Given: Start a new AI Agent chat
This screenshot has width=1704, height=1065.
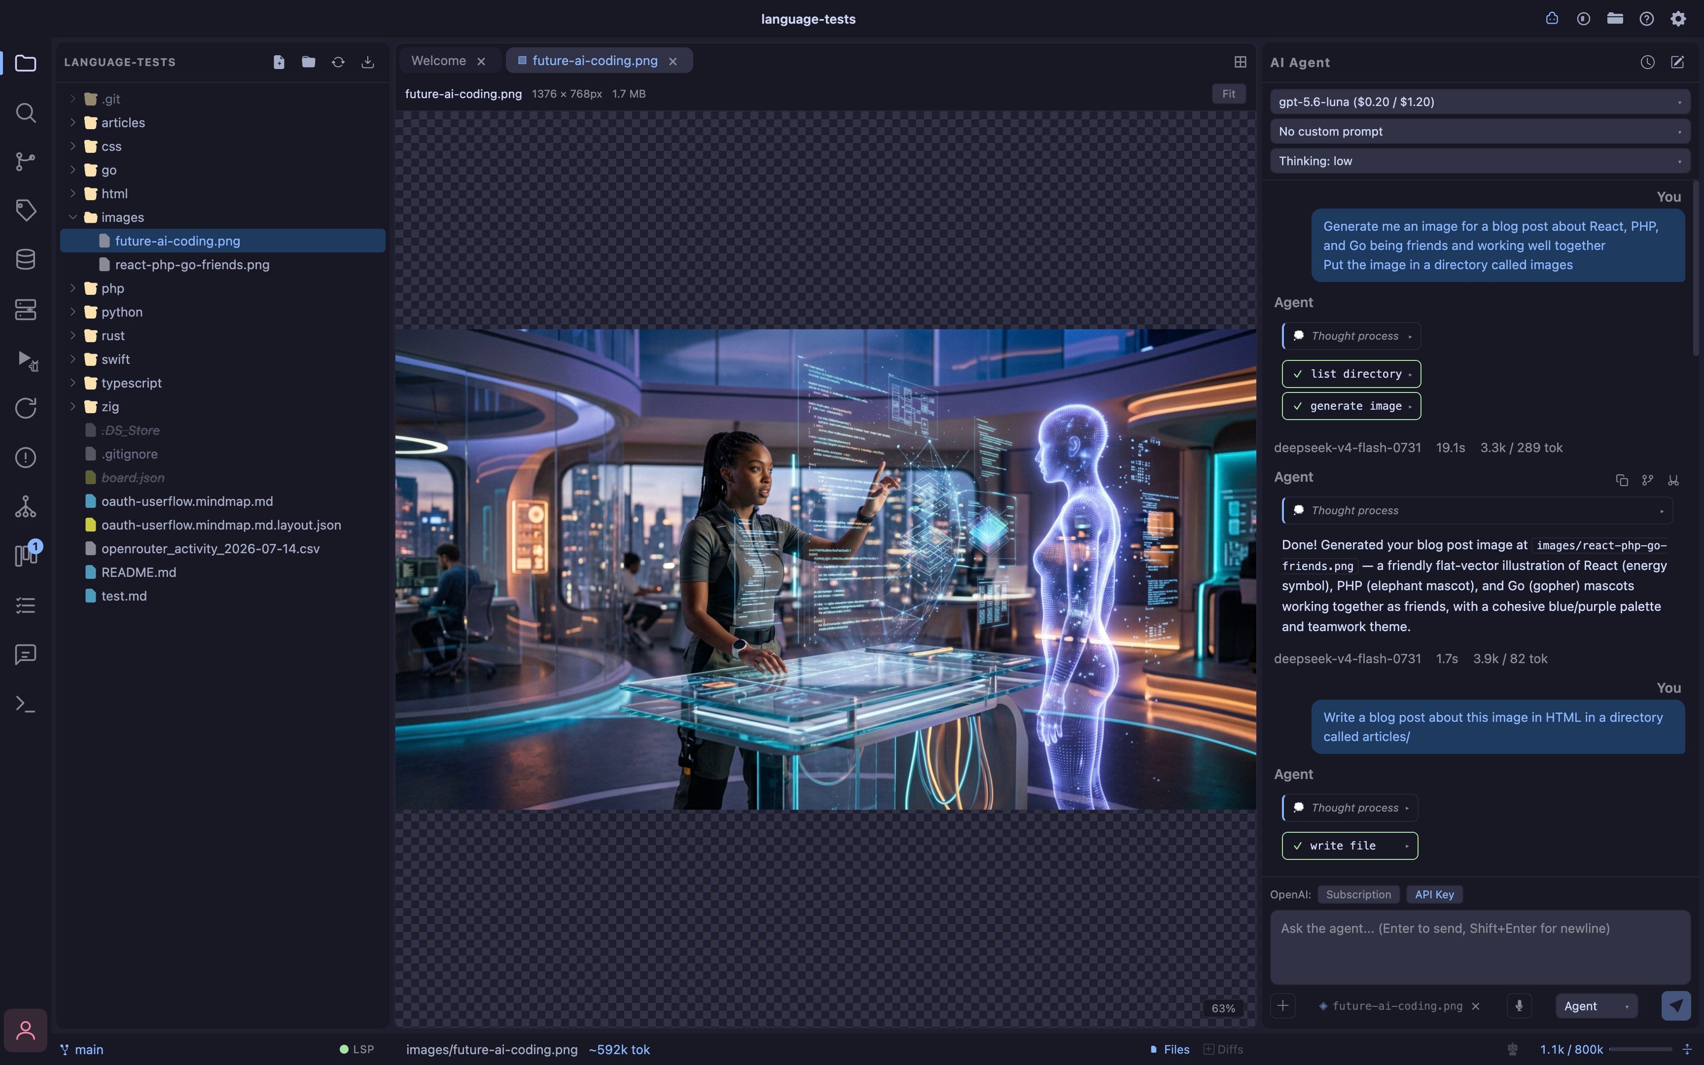Looking at the screenshot, I should tap(1677, 62).
